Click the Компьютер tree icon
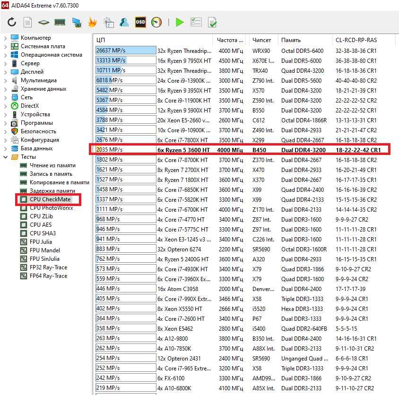399x395 pixels. point(15,38)
